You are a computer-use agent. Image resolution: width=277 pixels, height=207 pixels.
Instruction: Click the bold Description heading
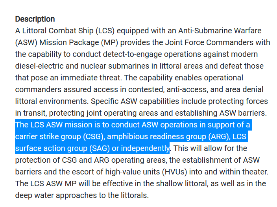(x=35, y=19)
